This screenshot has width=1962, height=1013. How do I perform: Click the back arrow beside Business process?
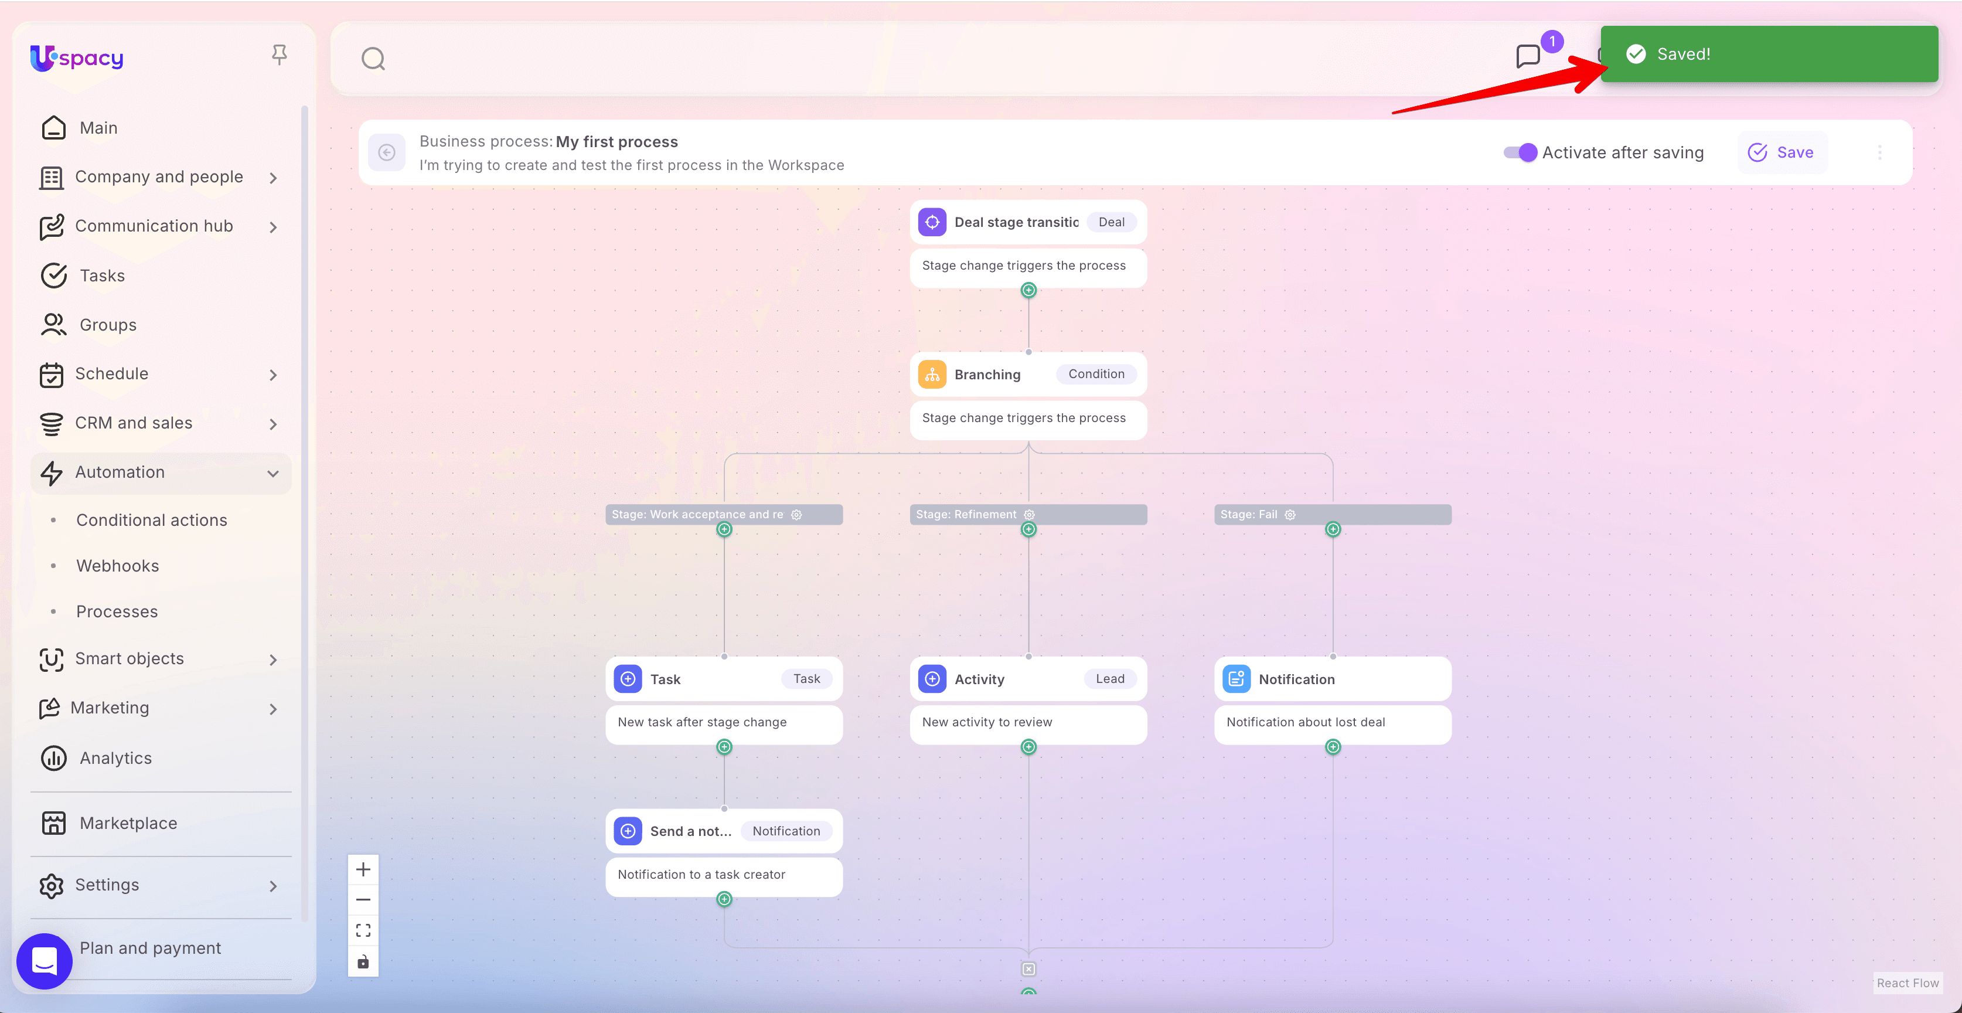coord(387,152)
